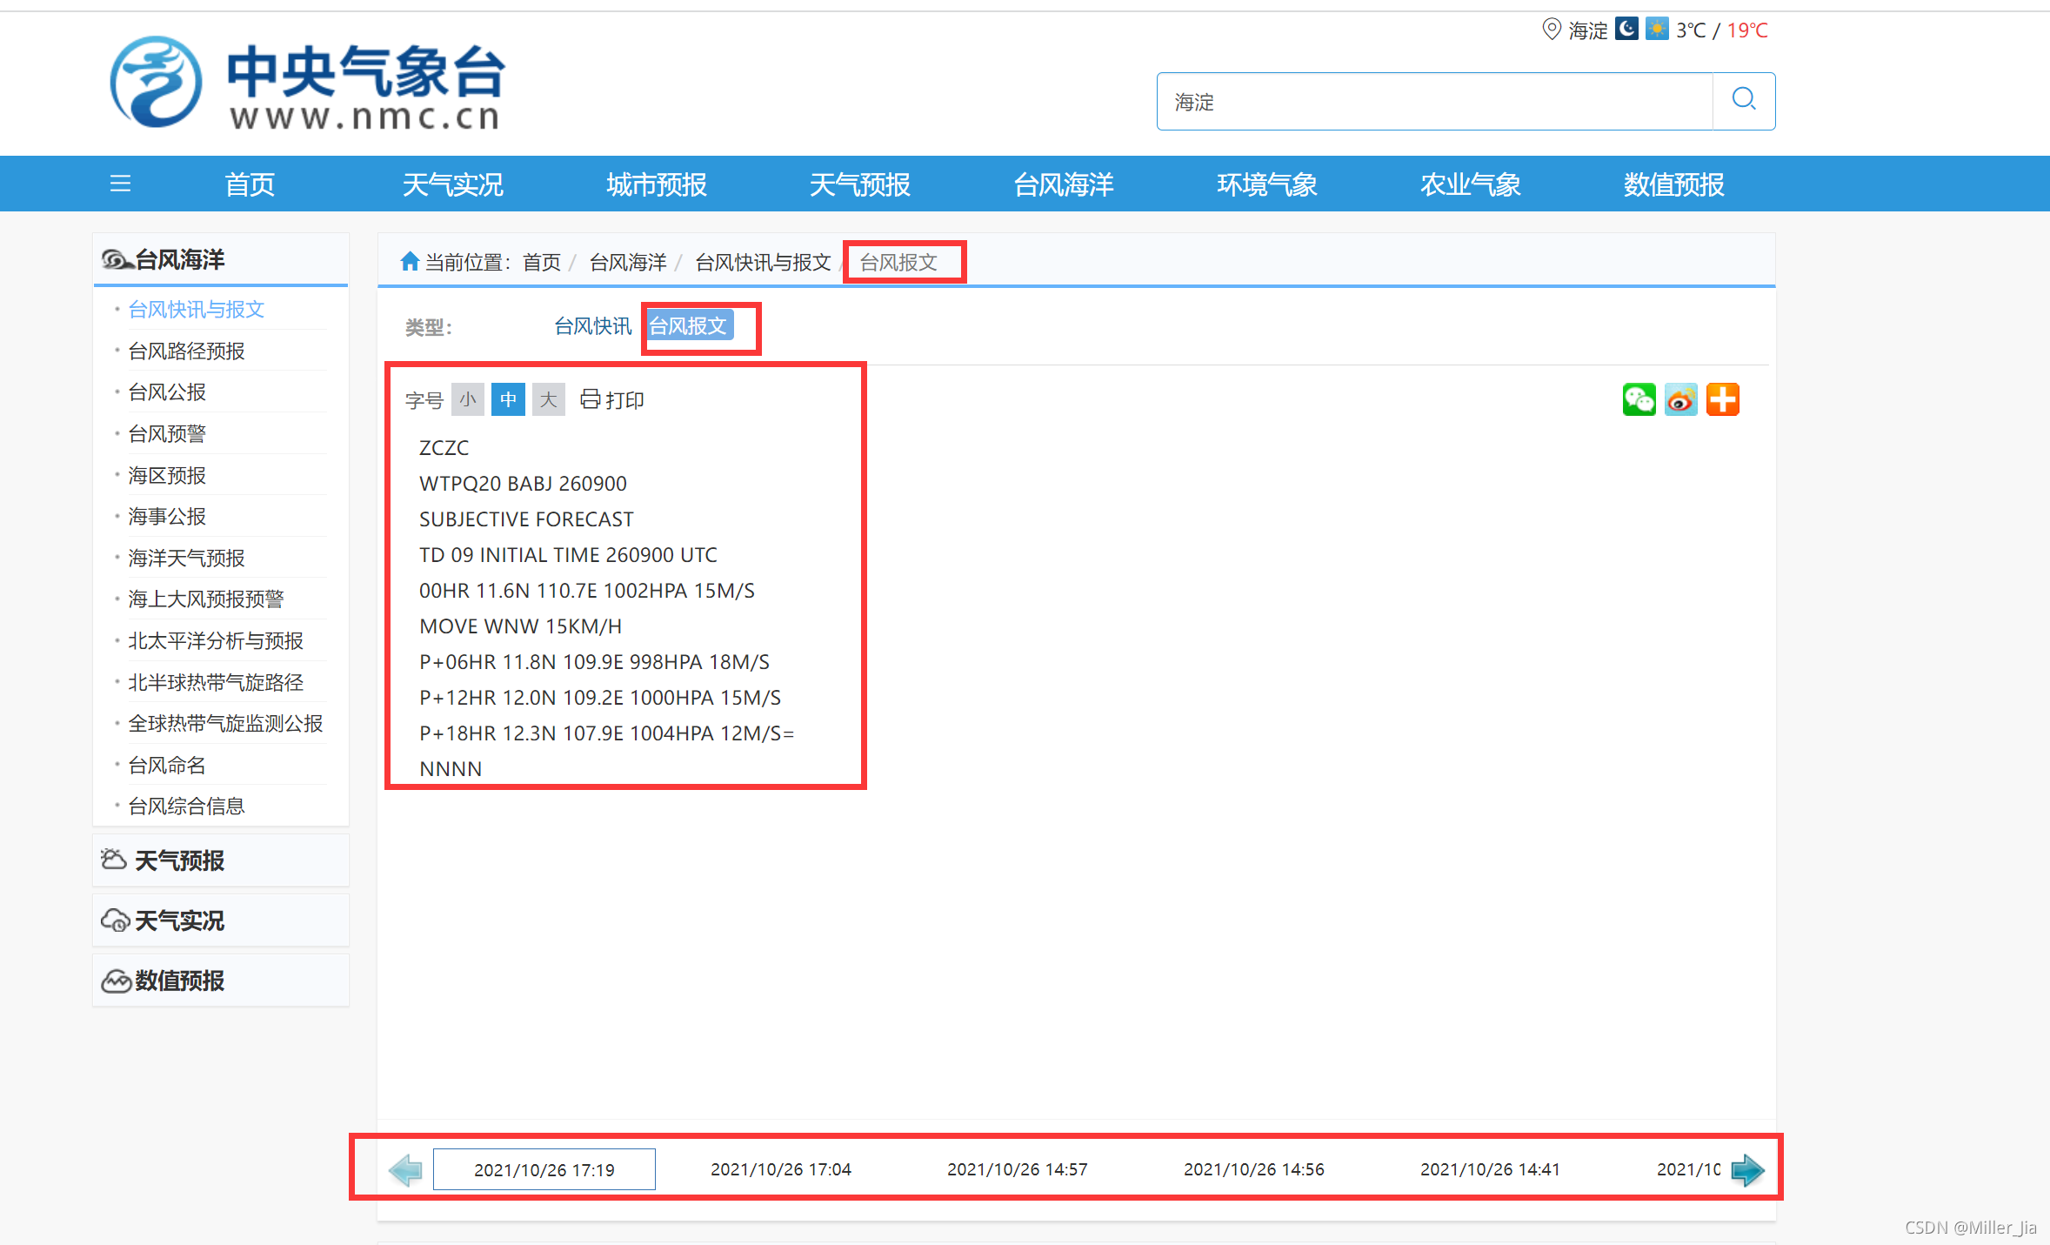The image size is (2050, 1245).
Task: Click the left arrow of timeline
Action: point(405,1169)
